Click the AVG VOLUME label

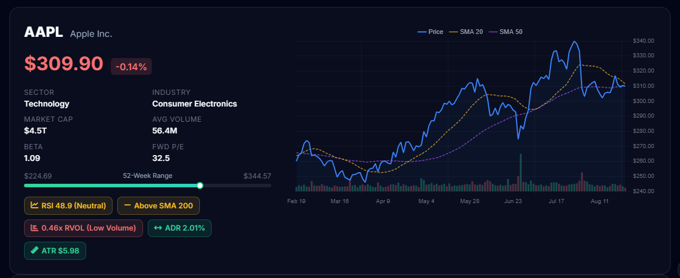point(177,119)
